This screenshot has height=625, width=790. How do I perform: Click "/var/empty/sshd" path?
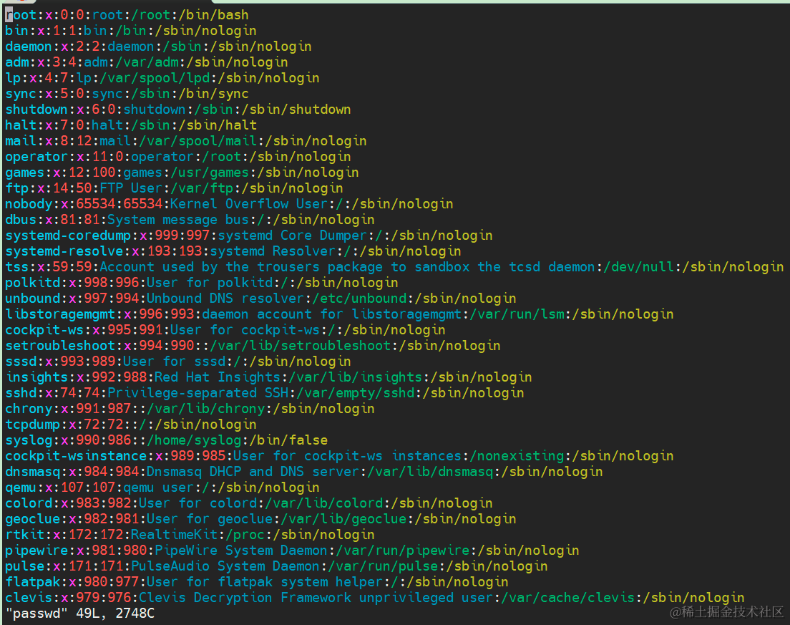(355, 393)
